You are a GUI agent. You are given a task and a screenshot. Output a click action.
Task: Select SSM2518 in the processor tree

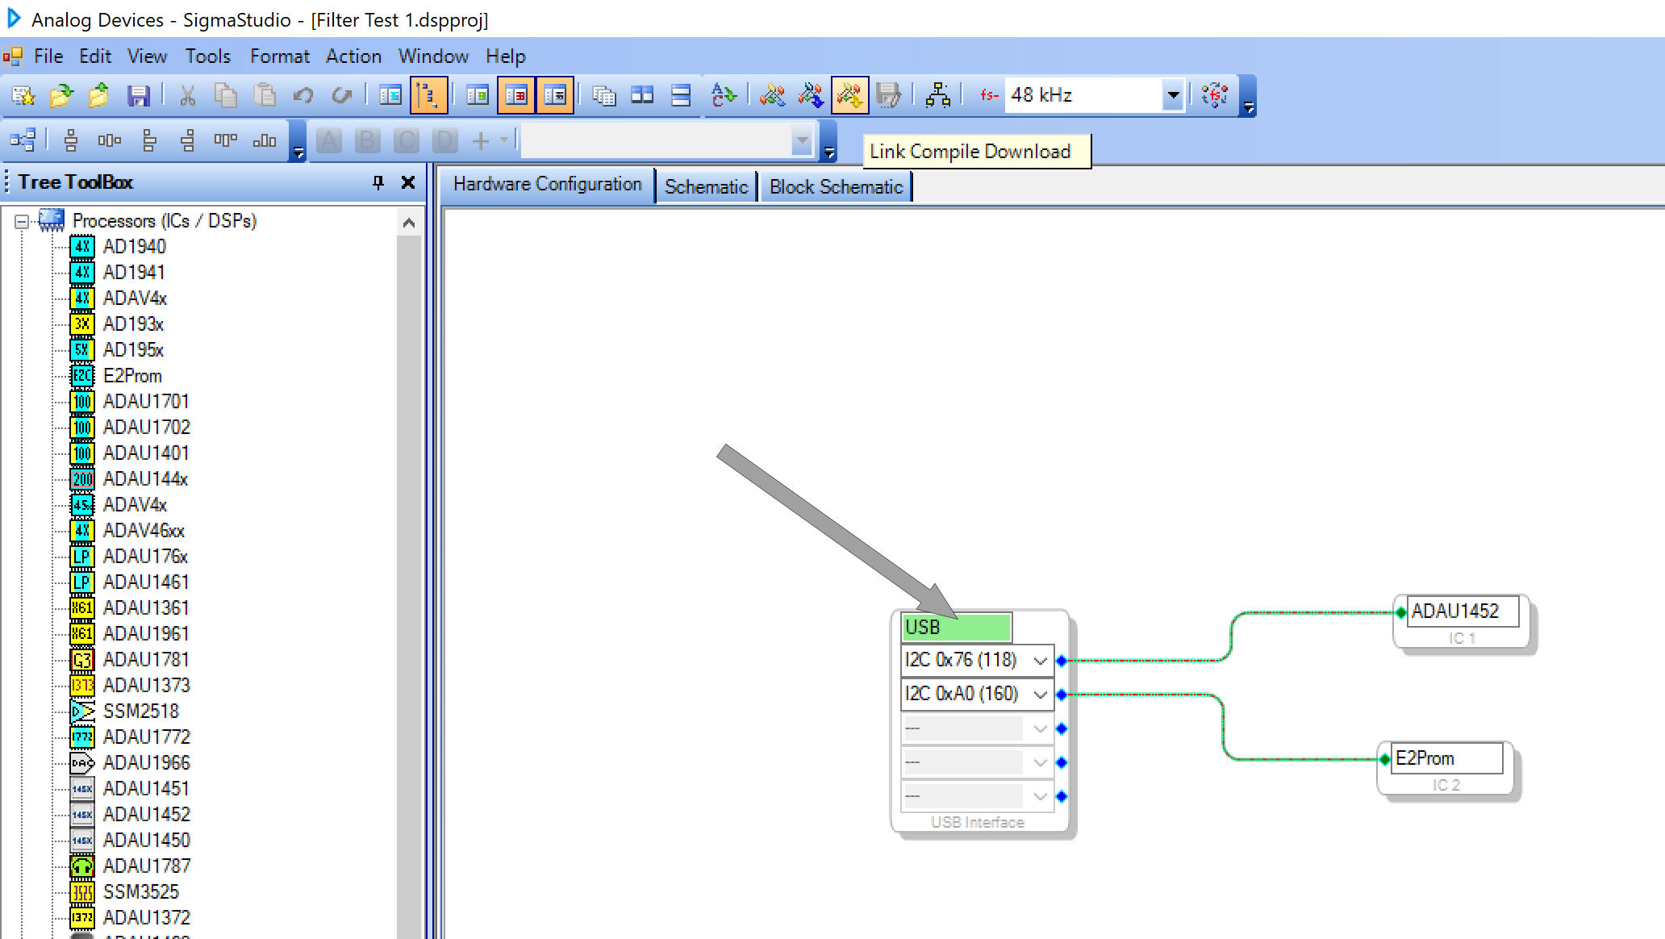pyautogui.click(x=141, y=712)
